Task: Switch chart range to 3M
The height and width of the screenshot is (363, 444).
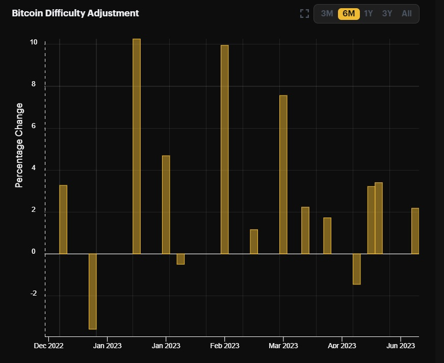Action: (x=327, y=13)
